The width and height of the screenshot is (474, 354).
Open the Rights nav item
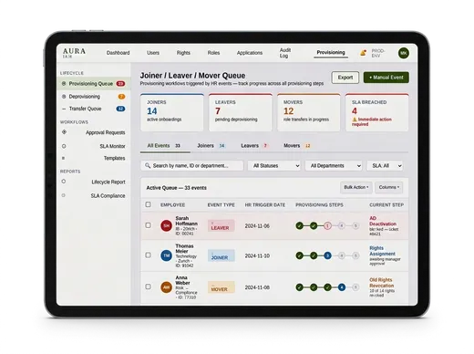[183, 53]
